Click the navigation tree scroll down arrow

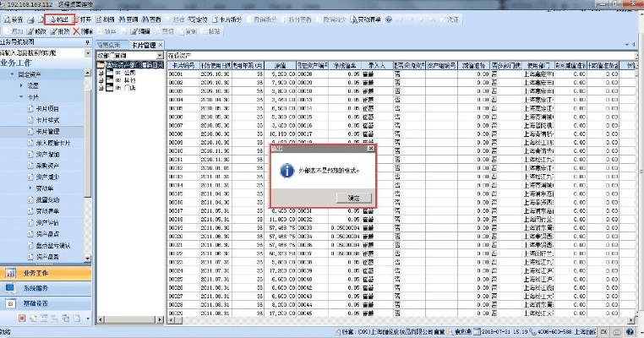coord(88,258)
